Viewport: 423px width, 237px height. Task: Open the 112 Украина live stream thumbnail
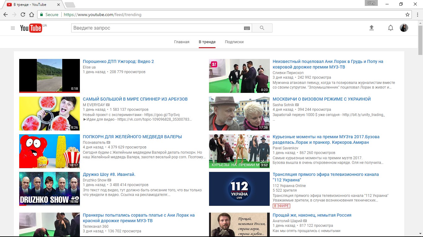click(239, 189)
